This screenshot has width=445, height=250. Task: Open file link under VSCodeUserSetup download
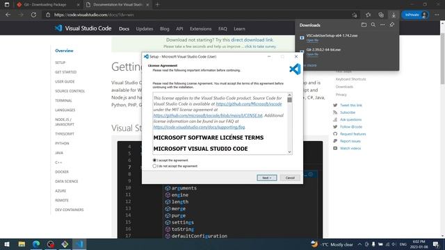click(312, 40)
